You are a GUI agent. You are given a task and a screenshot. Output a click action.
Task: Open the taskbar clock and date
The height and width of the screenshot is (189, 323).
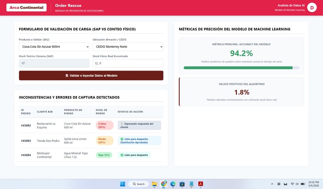313,184
